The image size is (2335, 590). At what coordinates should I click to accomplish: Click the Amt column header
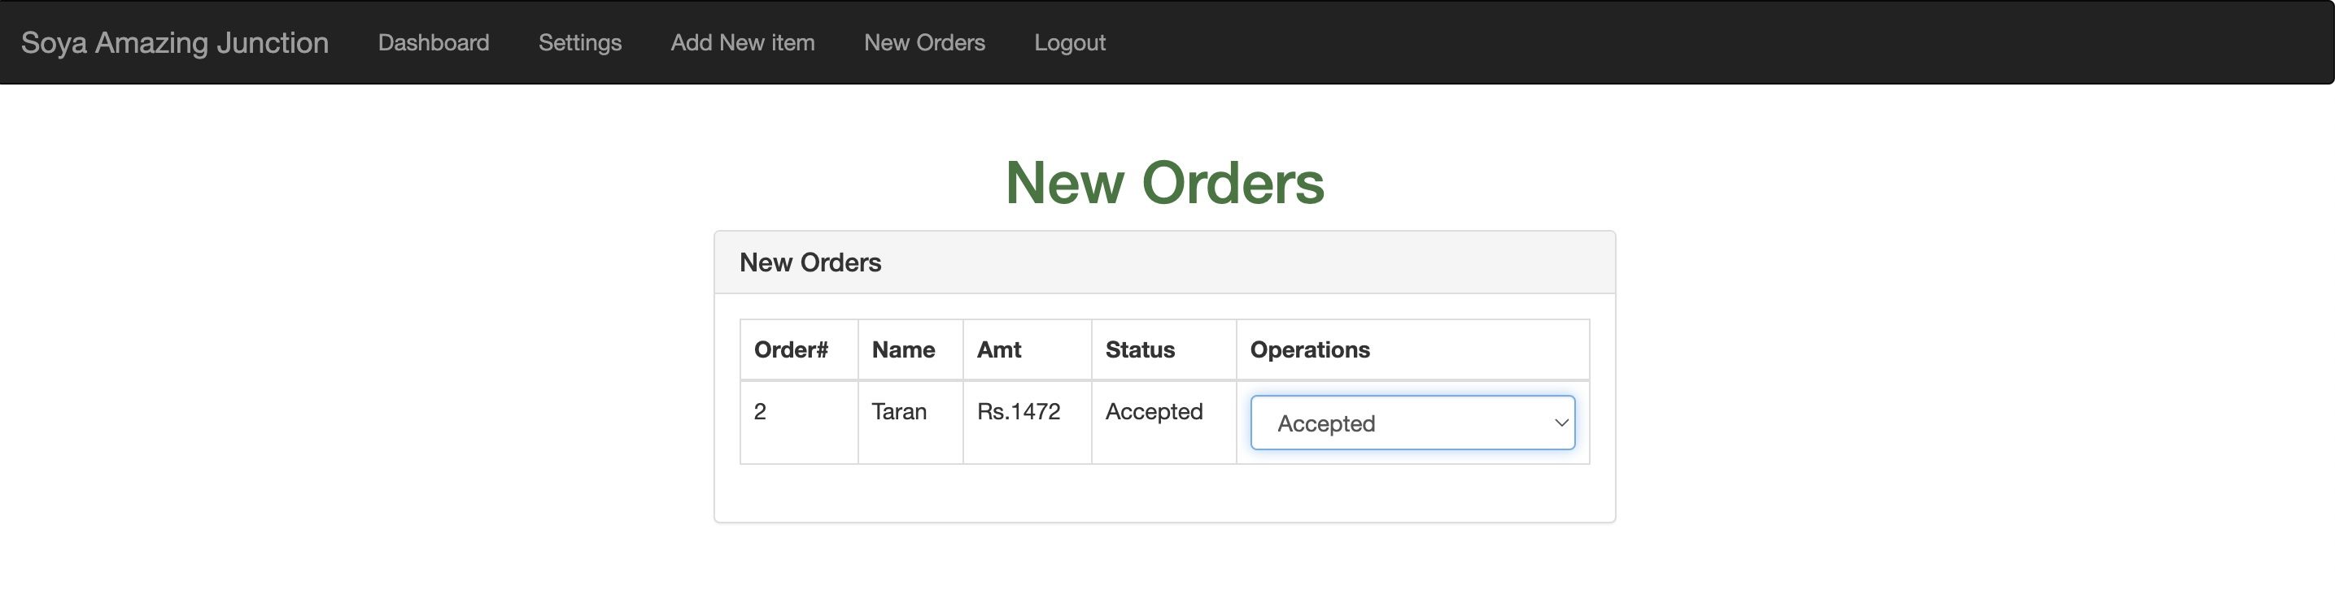point(998,349)
